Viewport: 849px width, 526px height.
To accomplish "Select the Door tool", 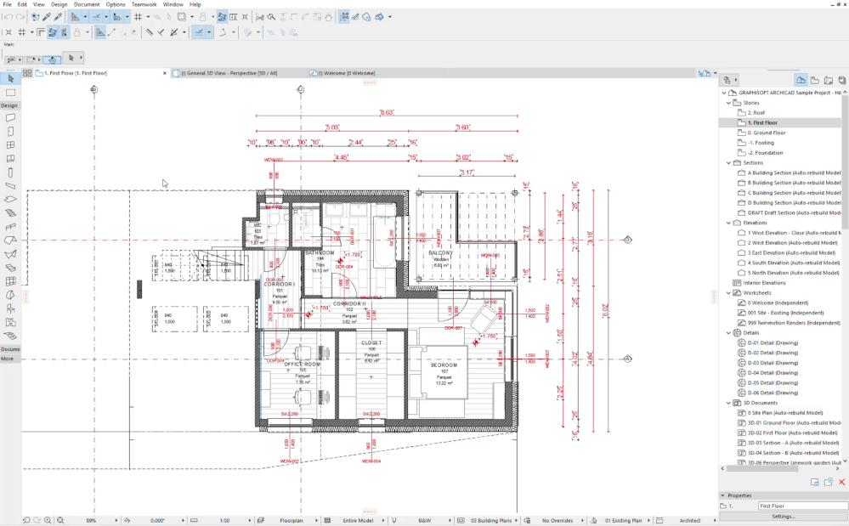I will pyautogui.click(x=10, y=131).
